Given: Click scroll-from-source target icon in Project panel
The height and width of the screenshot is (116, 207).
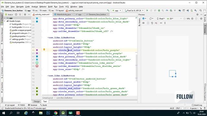Looking at the screenshot, I should 16,15.
